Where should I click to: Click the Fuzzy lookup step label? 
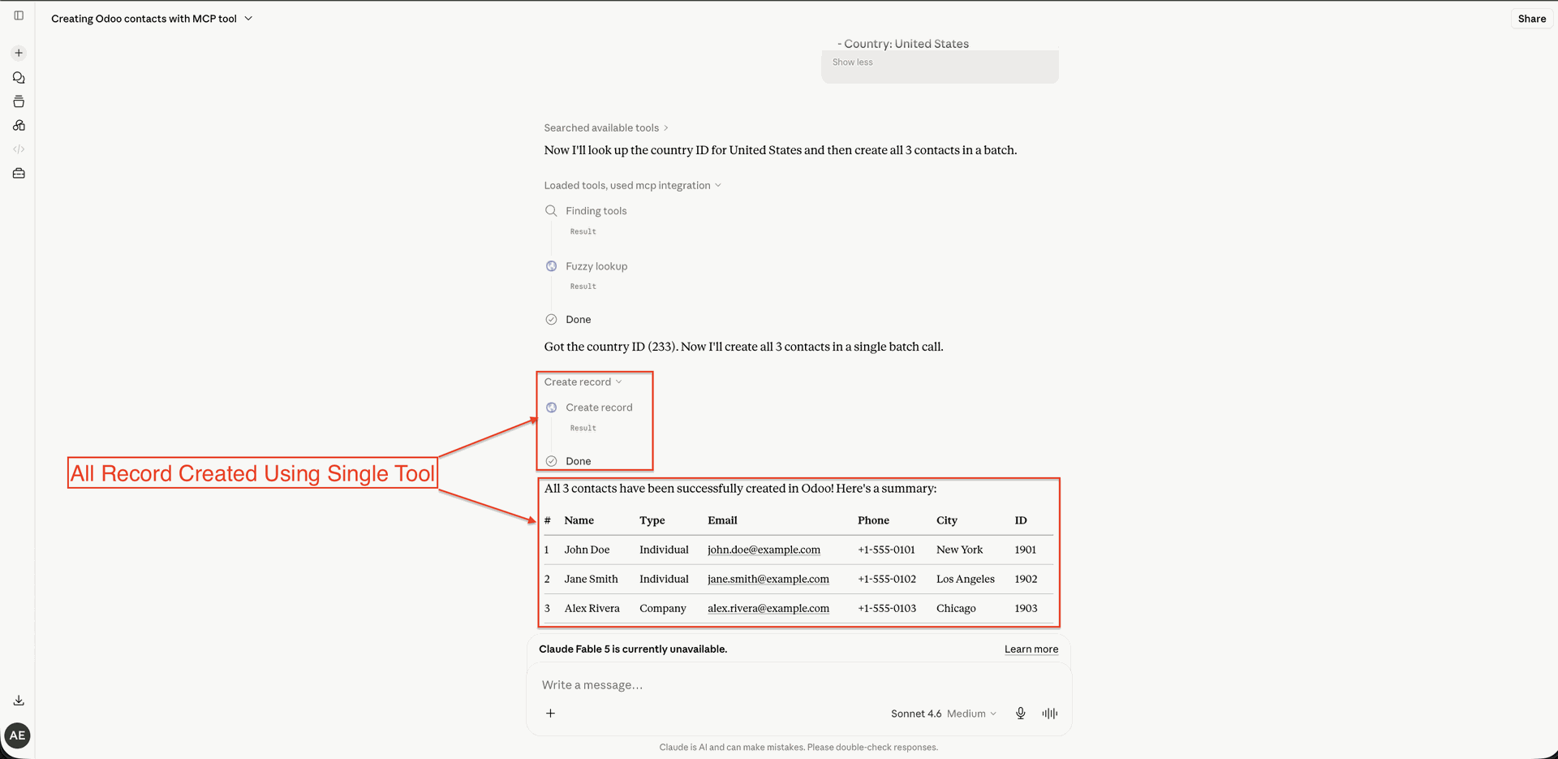tap(596, 266)
